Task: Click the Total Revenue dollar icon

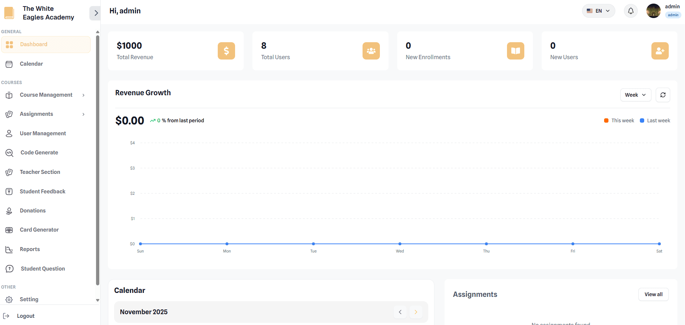Action: click(x=226, y=51)
